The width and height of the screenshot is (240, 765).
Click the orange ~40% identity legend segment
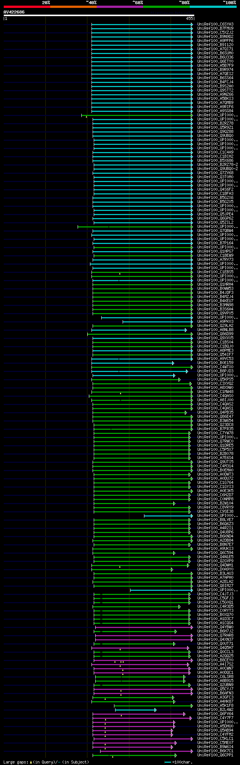(73, 7)
